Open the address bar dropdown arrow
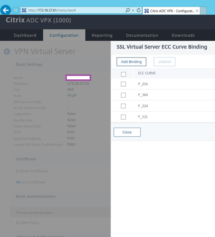The image size is (215, 237). (x=133, y=10)
